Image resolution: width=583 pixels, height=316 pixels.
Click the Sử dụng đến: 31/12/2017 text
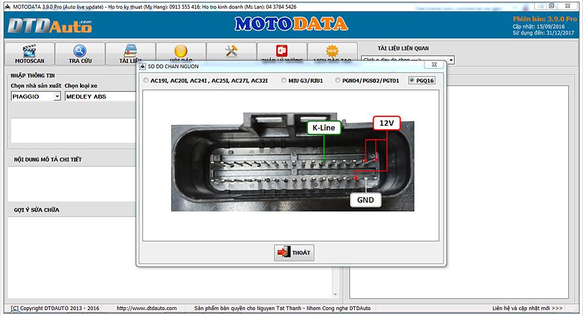[x=543, y=33]
